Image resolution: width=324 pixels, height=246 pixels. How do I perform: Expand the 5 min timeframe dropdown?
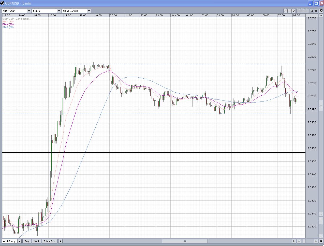click(59, 11)
